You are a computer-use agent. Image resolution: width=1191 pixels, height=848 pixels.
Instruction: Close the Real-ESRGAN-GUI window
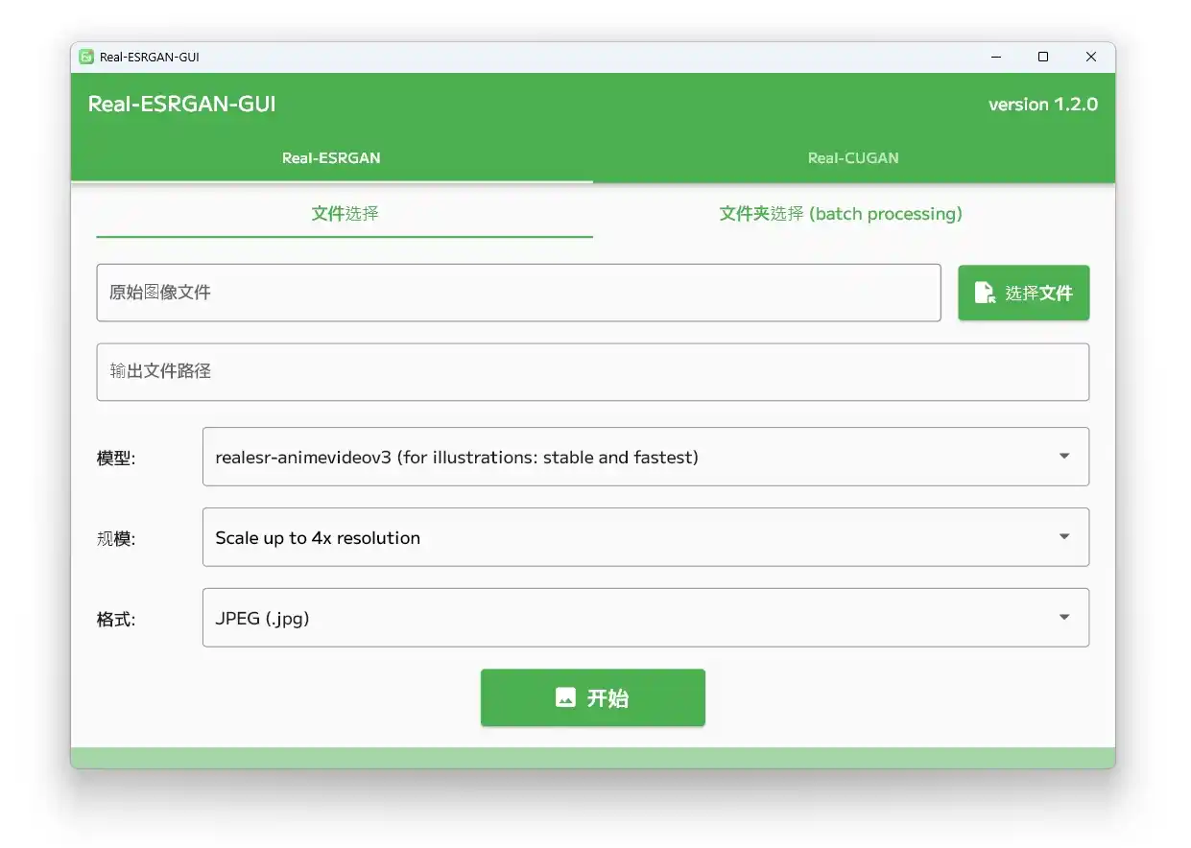click(x=1091, y=57)
